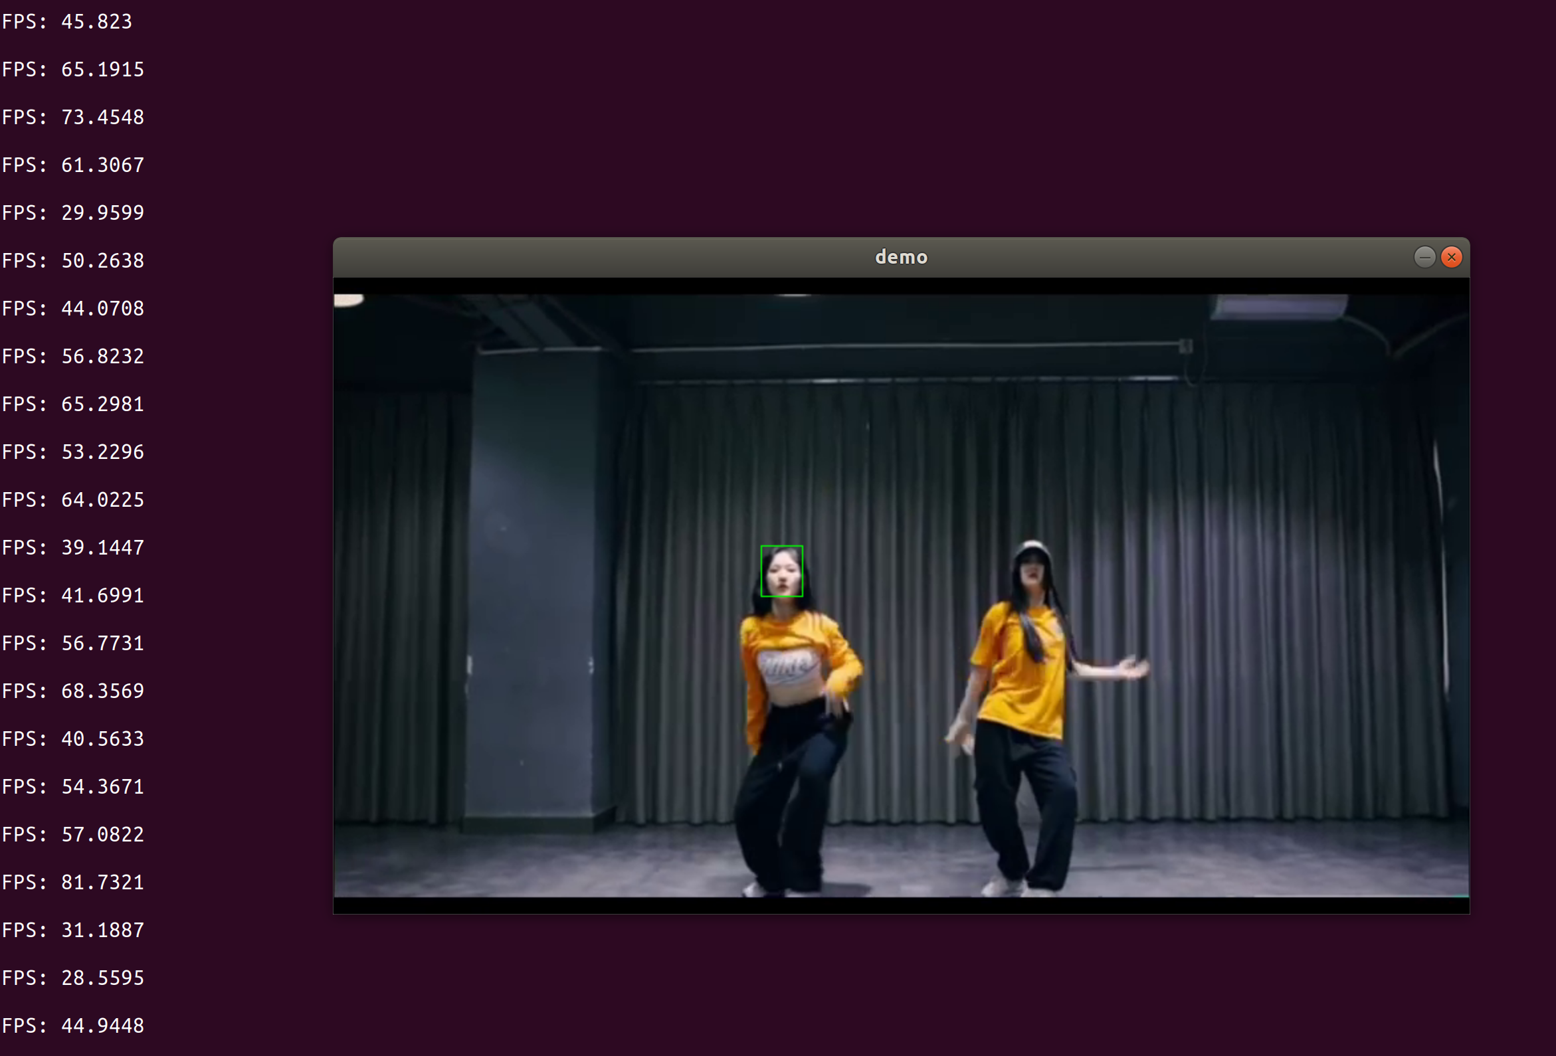
Task: Click the terminal line FPS: 61.3067
Action: pyautogui.click(x=72, y=165)
